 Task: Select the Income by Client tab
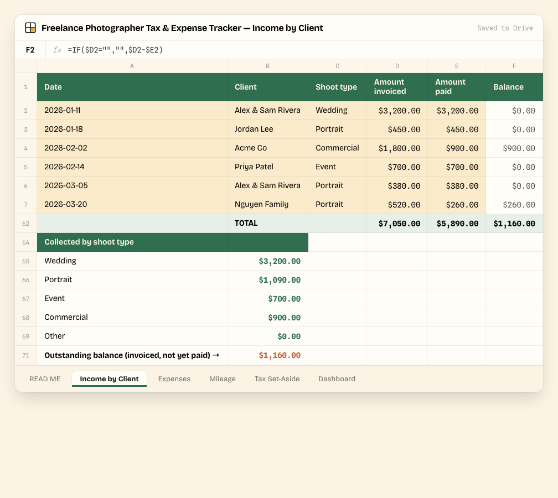109,379
